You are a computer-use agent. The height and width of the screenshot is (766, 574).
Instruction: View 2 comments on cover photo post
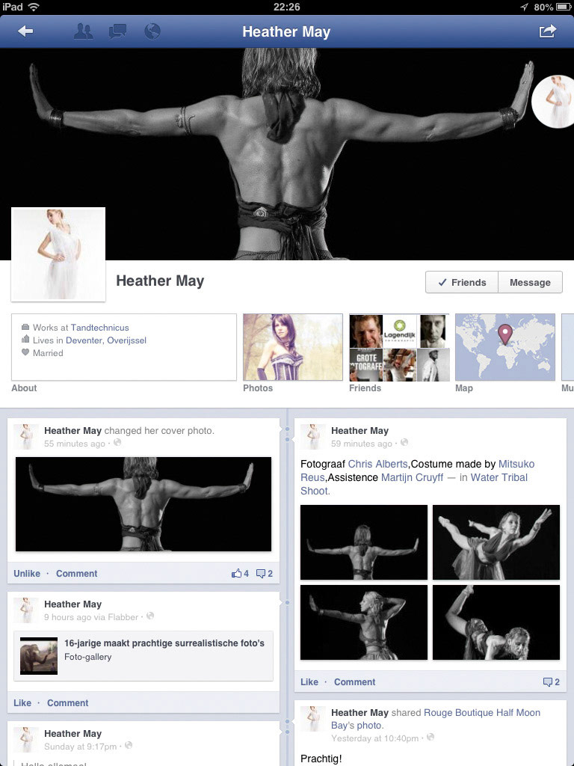(x=265, y=574)
